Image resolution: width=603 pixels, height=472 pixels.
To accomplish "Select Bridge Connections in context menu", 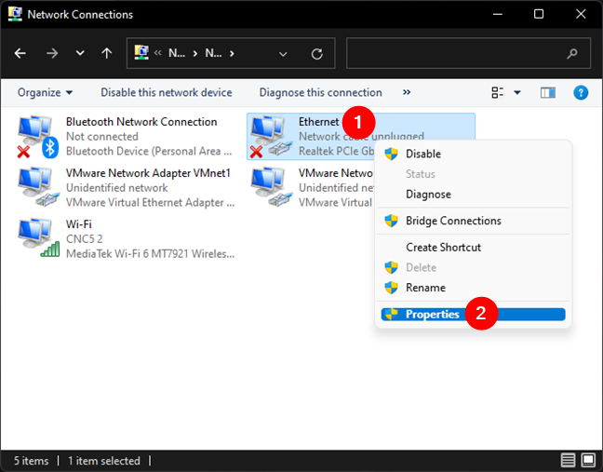I will pyautogui.click(x=453, y=221).
